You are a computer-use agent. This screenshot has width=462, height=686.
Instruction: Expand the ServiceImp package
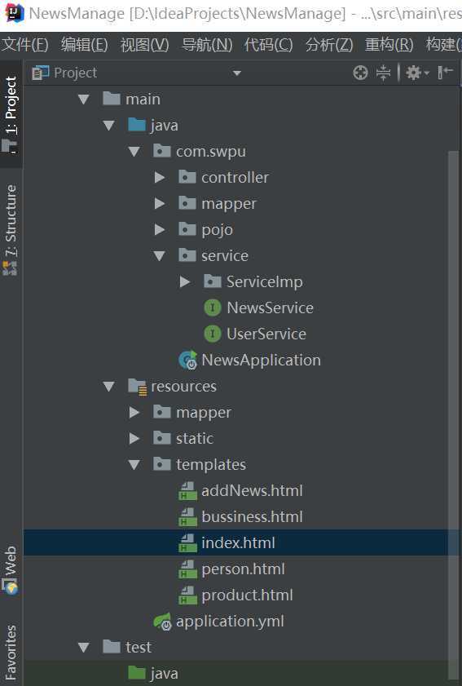click(185, 281)
